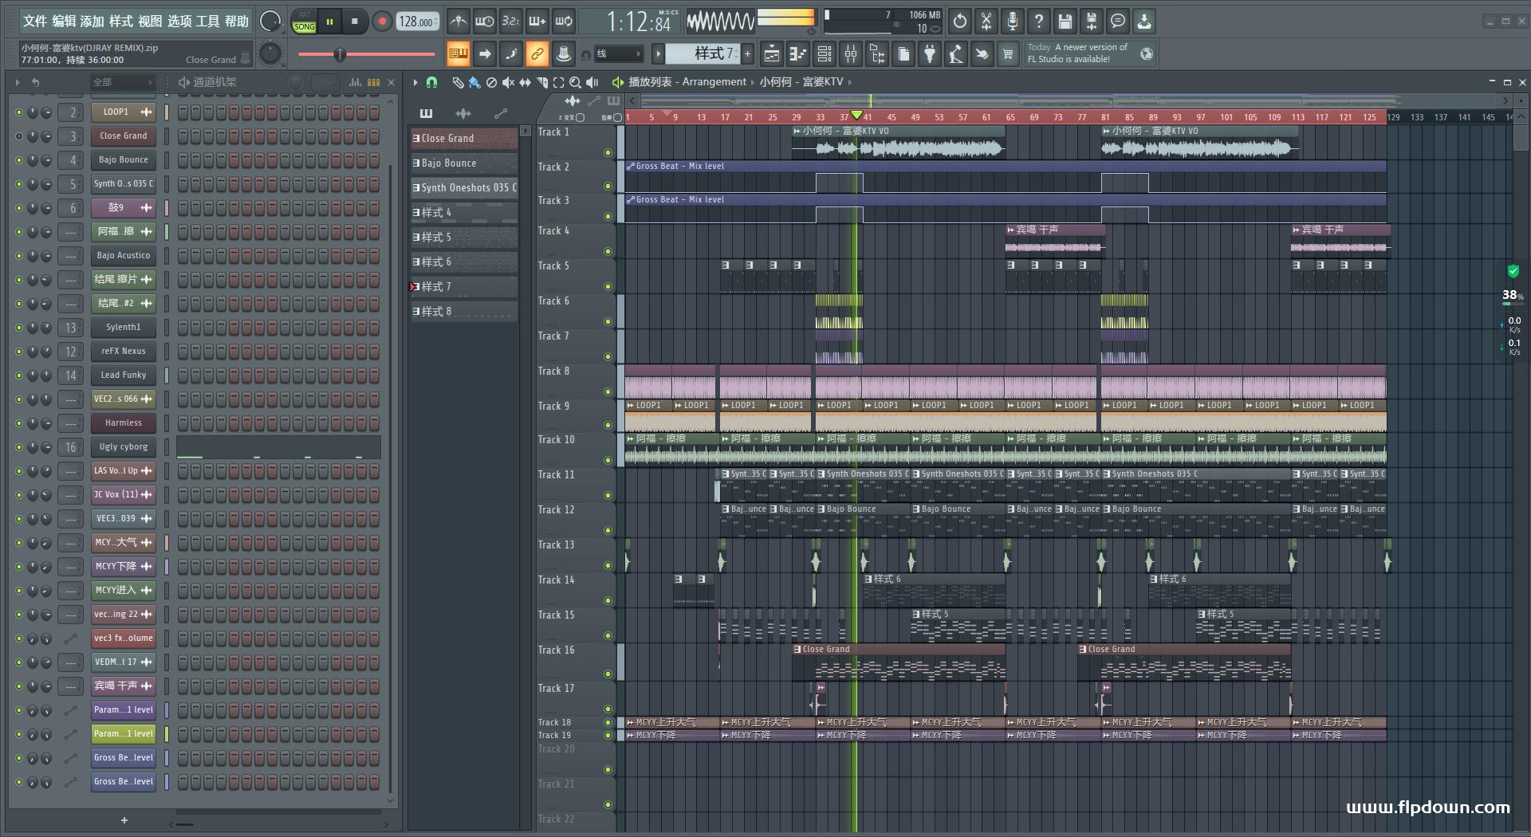This screenshot has width=1531, height=837.
Task: Click the stop playback button
Action: click(355, 22)
